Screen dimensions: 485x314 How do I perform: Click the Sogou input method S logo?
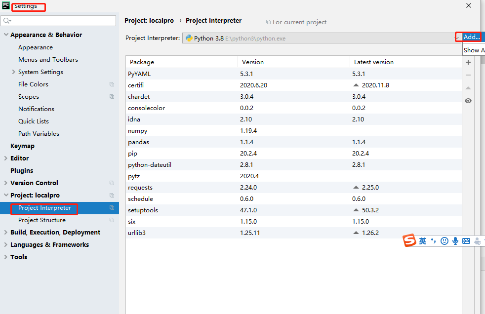(409, 240)
